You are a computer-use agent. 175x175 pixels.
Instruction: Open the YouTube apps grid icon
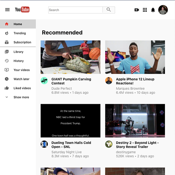145,10
